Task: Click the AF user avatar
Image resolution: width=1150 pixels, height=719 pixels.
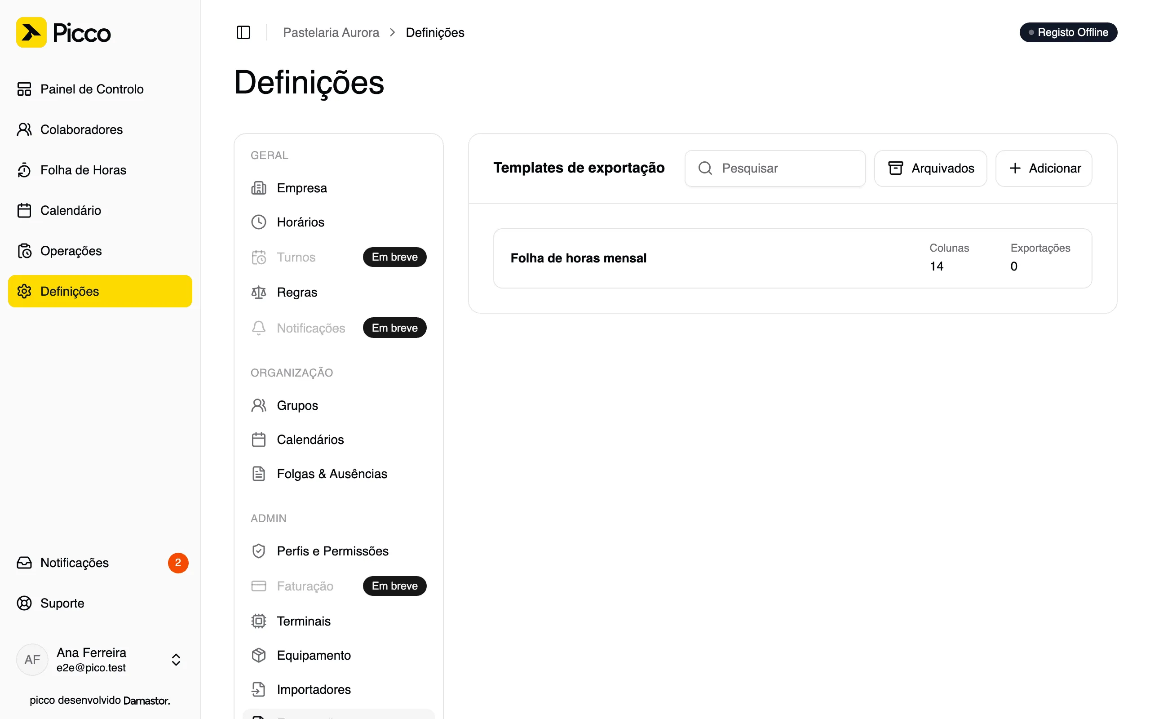Action: coord(32,660)
